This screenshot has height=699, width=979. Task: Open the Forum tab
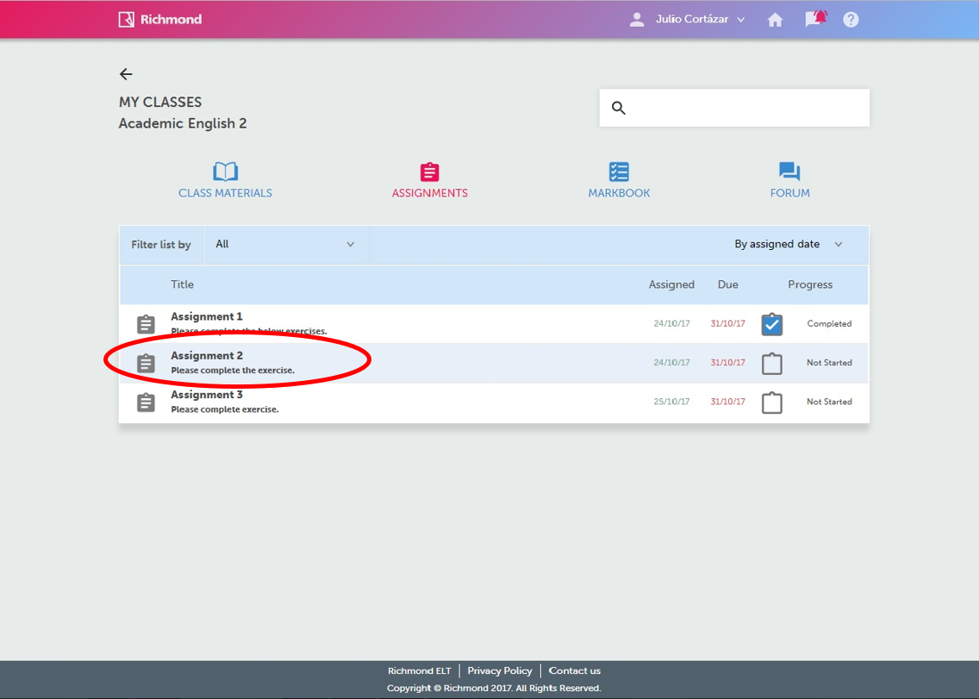tap(789, 180)
